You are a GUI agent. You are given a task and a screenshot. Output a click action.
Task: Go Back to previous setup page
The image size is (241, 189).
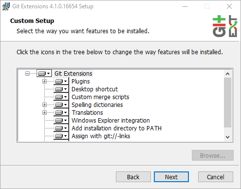coord(133,177)
